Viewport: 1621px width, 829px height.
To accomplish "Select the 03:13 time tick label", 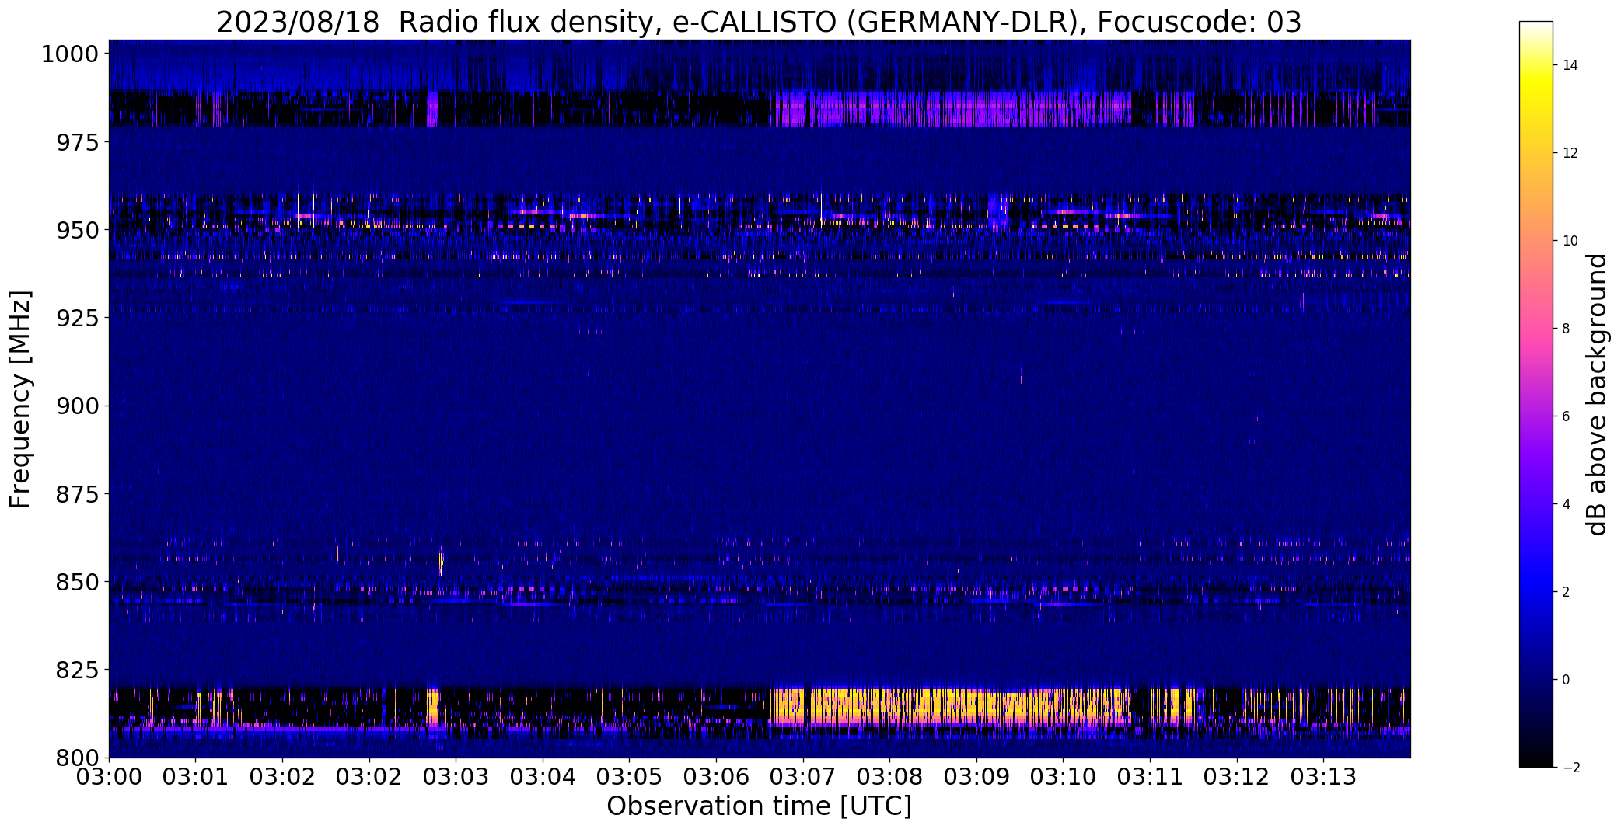I will pos(1323,776).
